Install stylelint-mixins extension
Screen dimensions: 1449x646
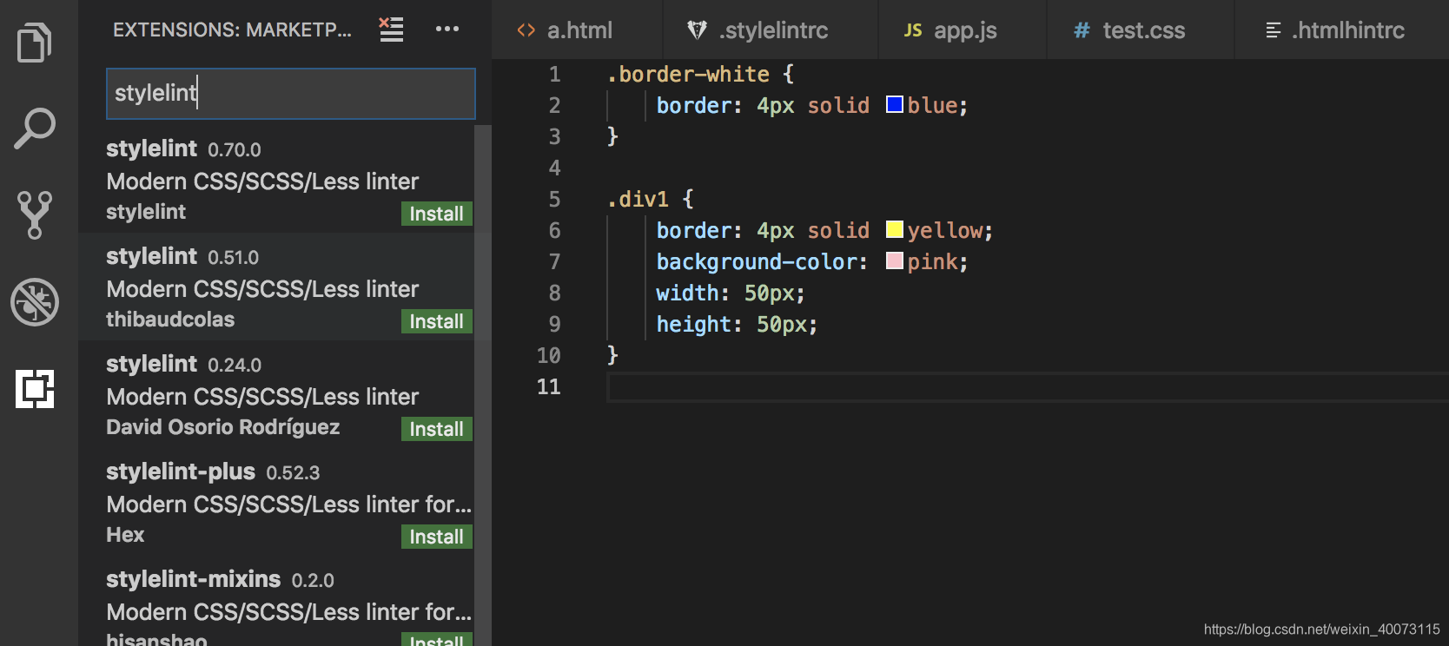tap(436, 640)
